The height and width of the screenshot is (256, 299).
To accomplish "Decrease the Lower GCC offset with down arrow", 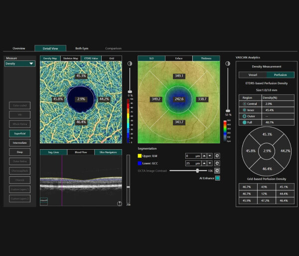I will click(210, 163).
